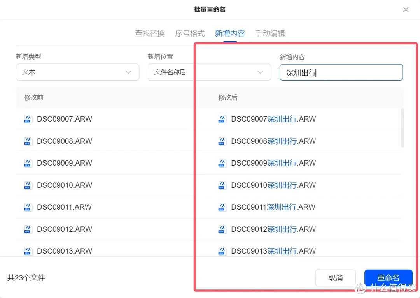The height and width of the screenshot is (298, 420).
Task: Click inside the 新增内容 text field
Action: point(341,72)
